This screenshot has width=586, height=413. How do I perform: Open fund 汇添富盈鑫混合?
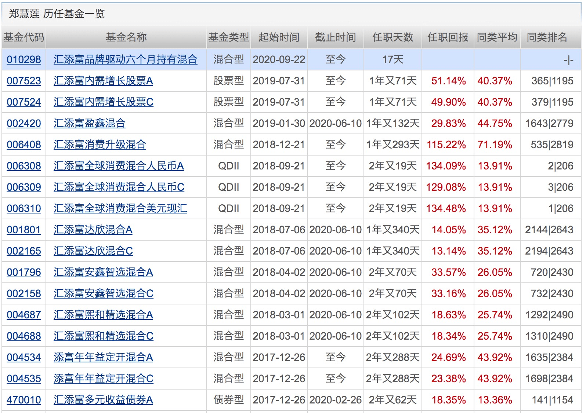(90, 123)
